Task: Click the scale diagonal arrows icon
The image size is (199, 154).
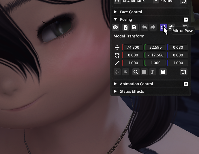Action: [x=117, y=63]
